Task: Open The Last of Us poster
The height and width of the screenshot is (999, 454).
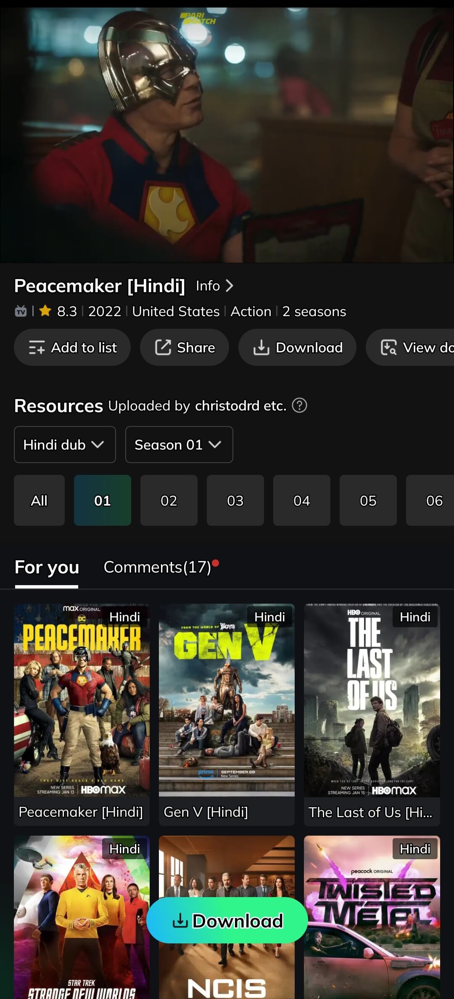Action: [x=372, y=700]
